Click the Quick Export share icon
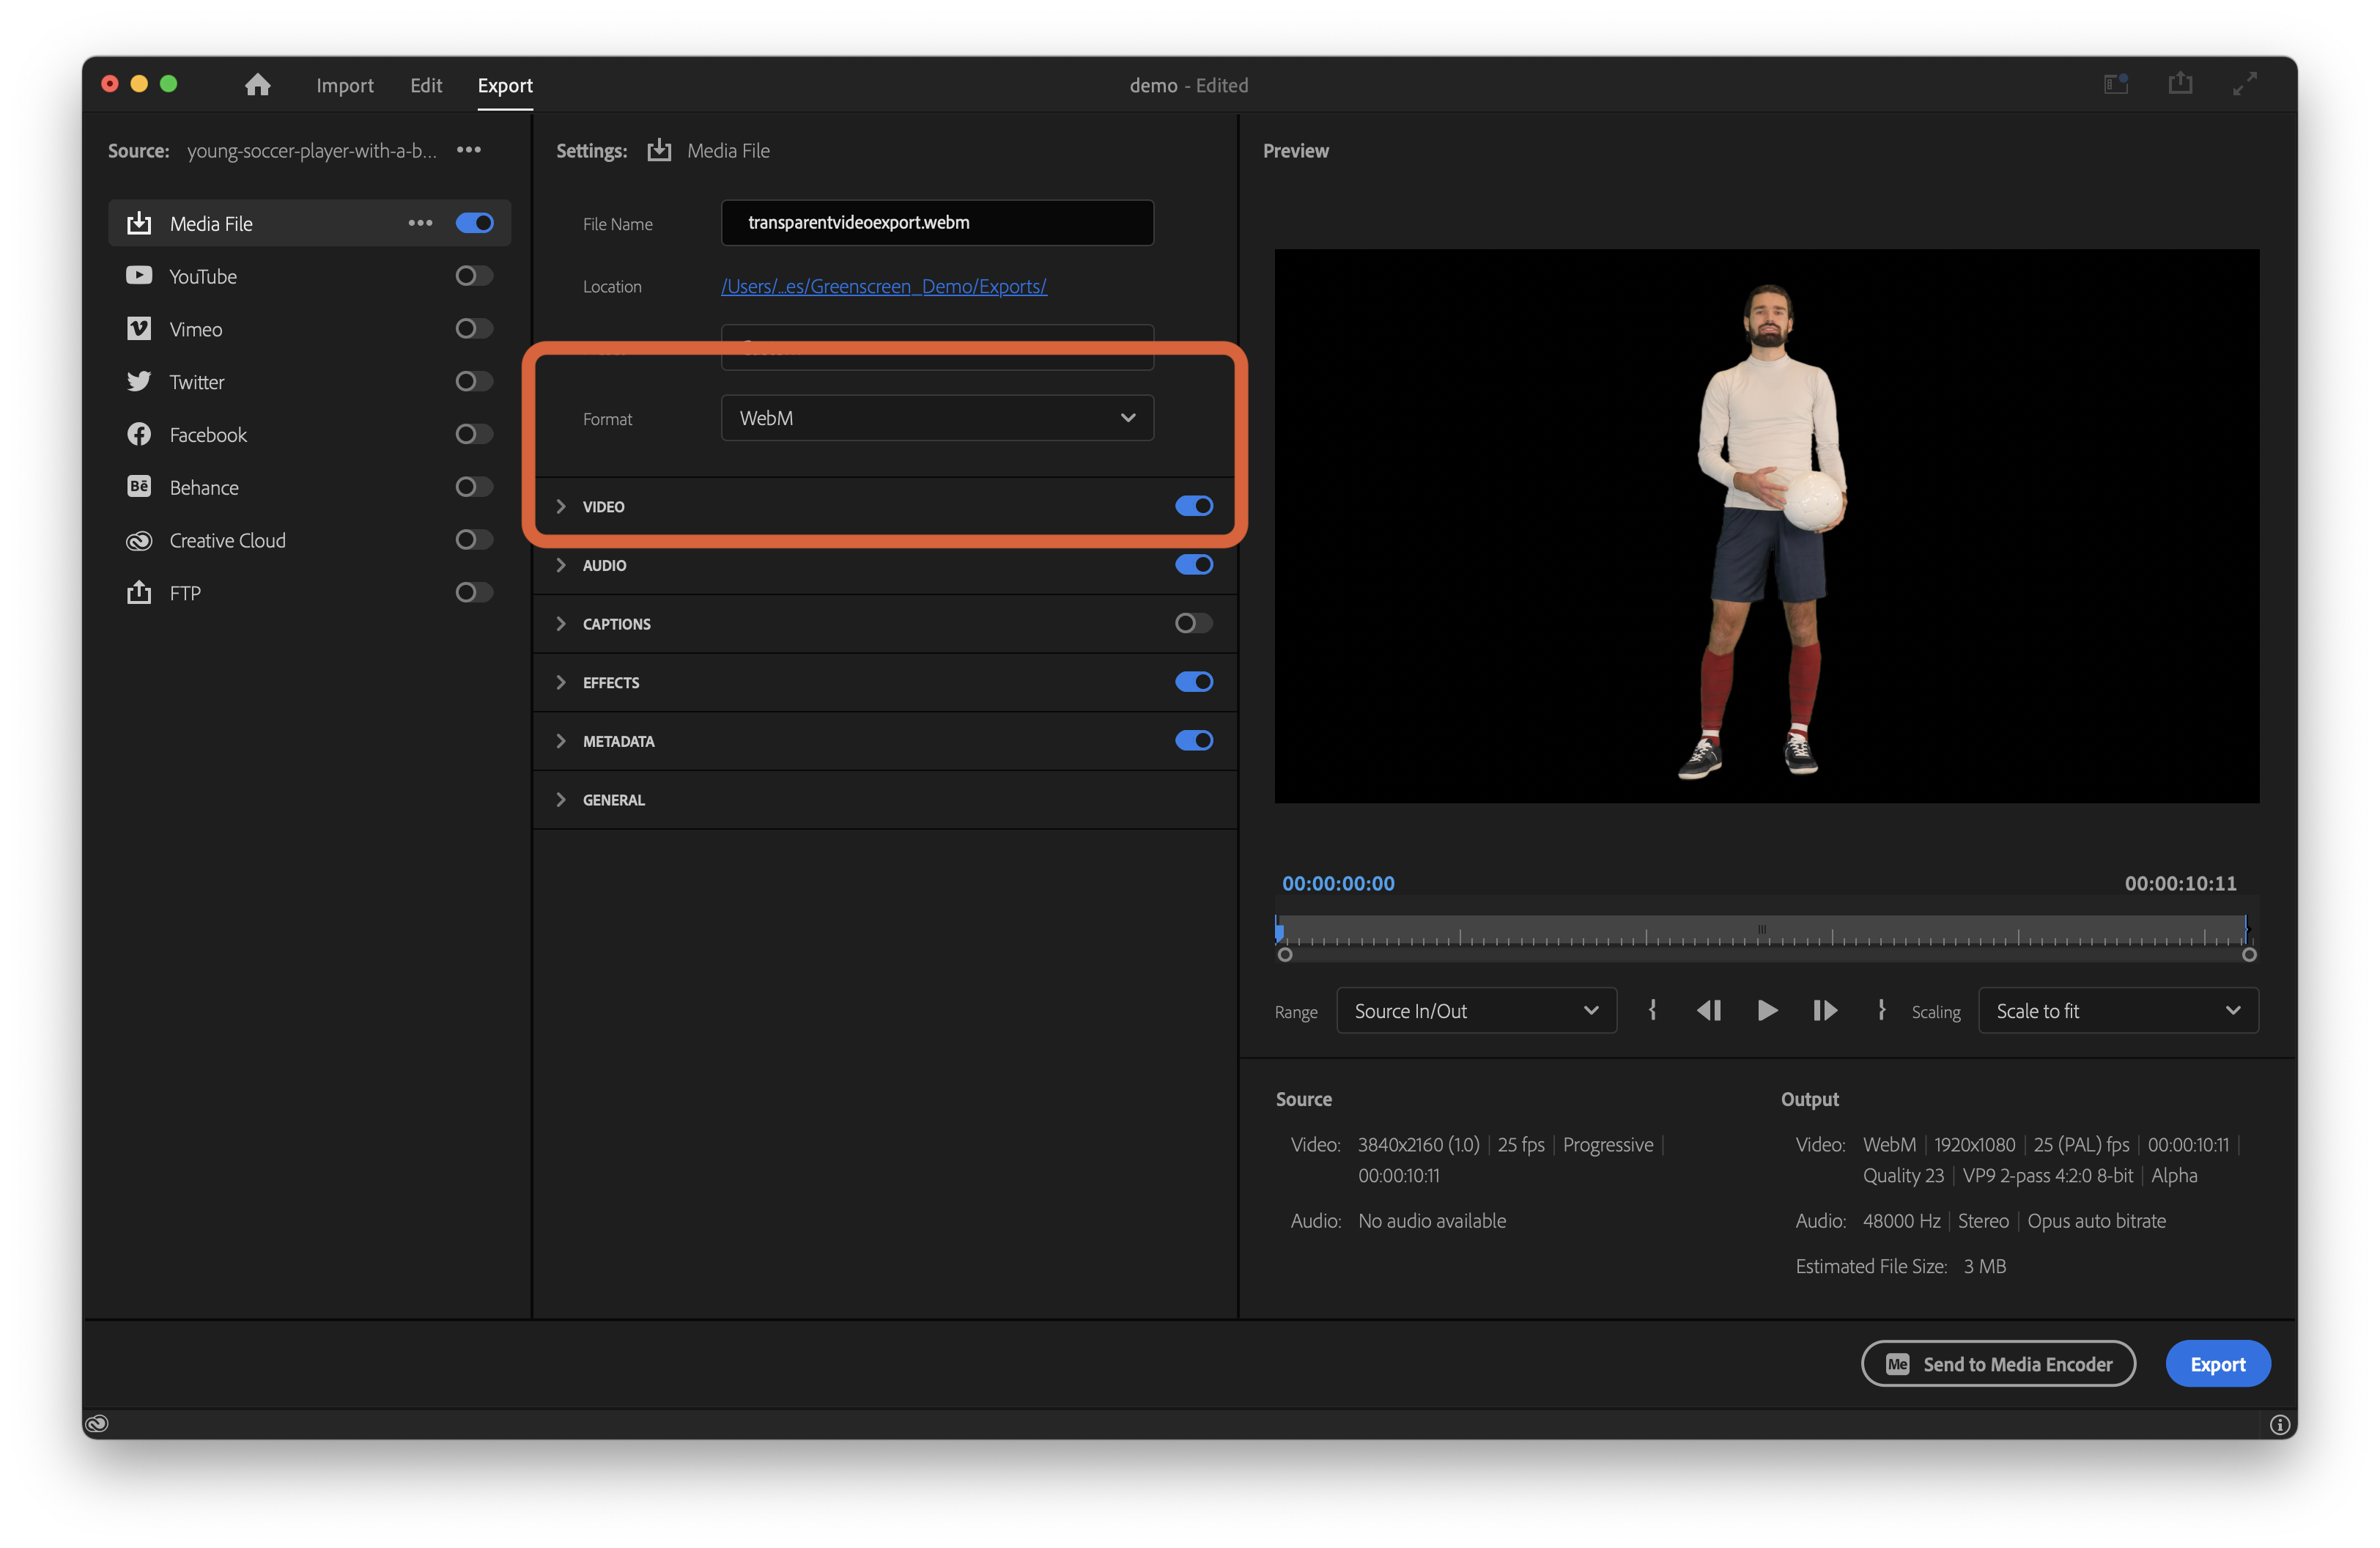Image resolution: width=2380 pixels, height=1548 pixels. point(2180,83)
